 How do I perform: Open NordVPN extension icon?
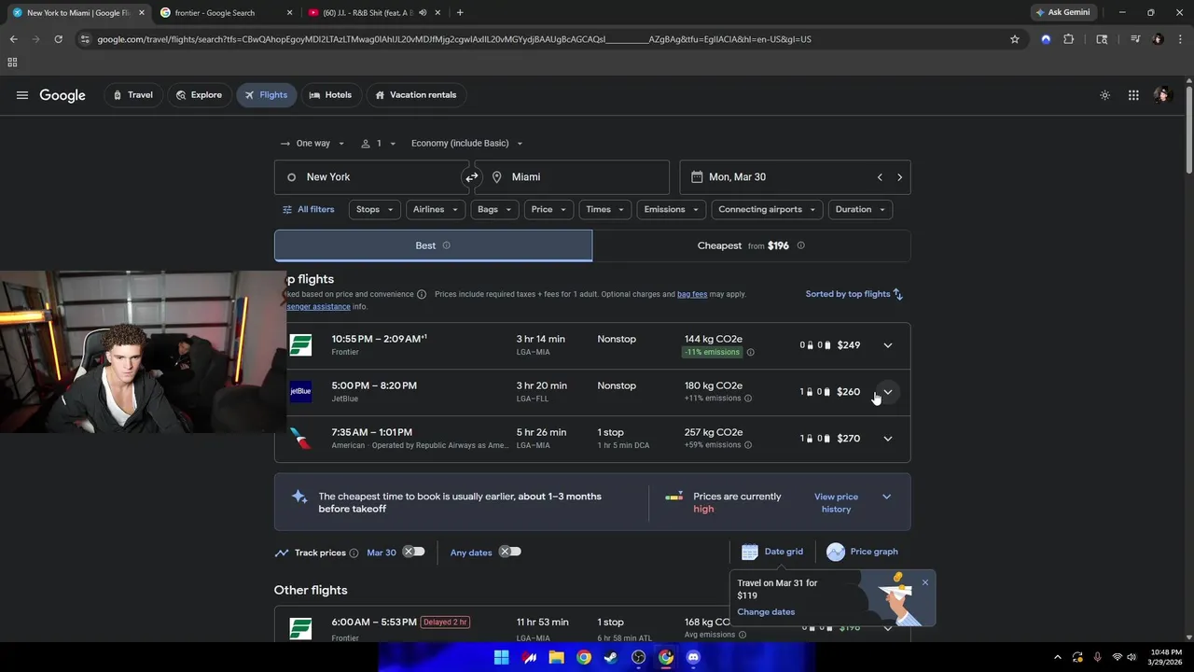[x=1046, y=39]
